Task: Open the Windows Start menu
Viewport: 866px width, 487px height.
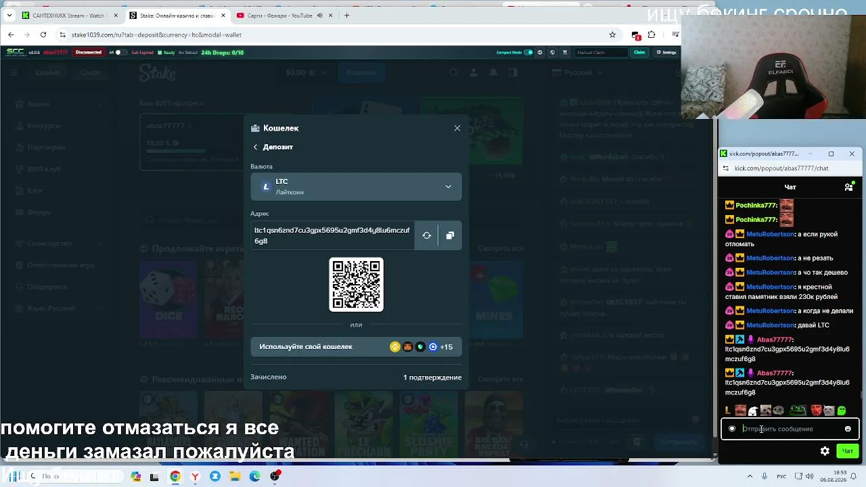Action: [x=14, y=476]
